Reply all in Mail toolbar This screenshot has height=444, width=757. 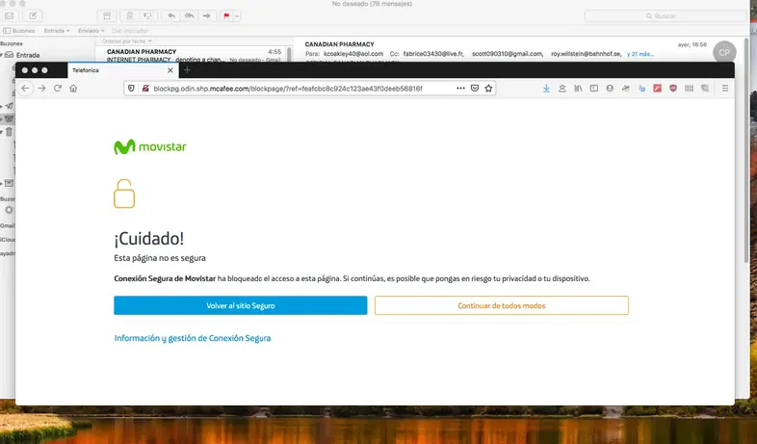point(189,16)
